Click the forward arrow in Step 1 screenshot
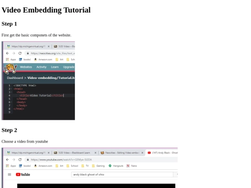The width and height of the screenshot is (251, 188). tap(13, 53)
